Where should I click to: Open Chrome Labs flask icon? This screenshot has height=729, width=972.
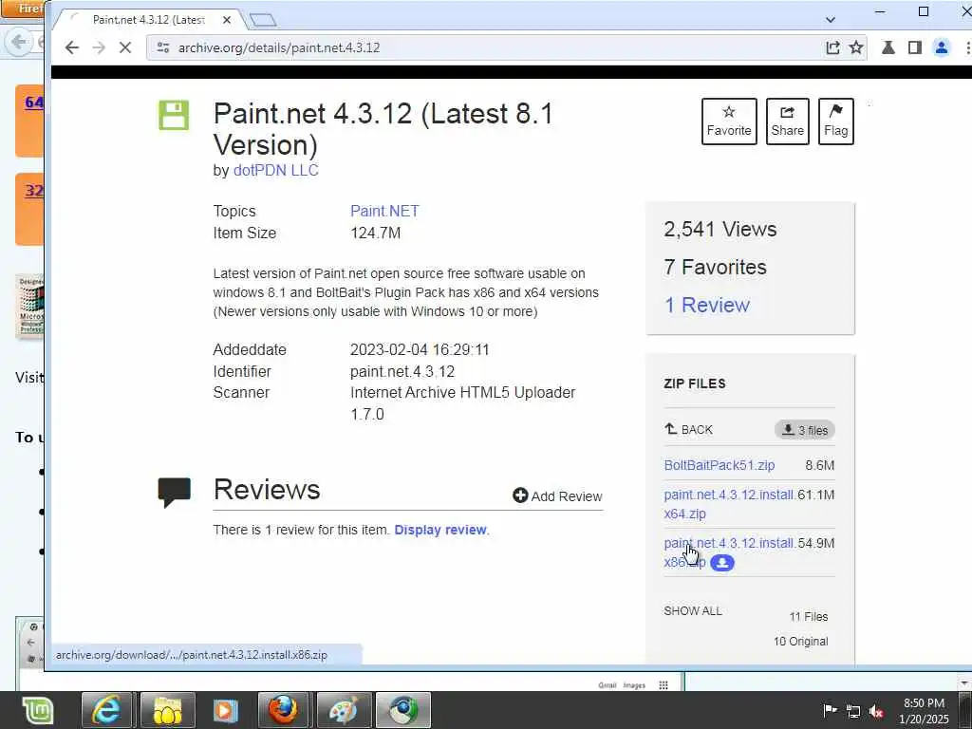point(888,47)
